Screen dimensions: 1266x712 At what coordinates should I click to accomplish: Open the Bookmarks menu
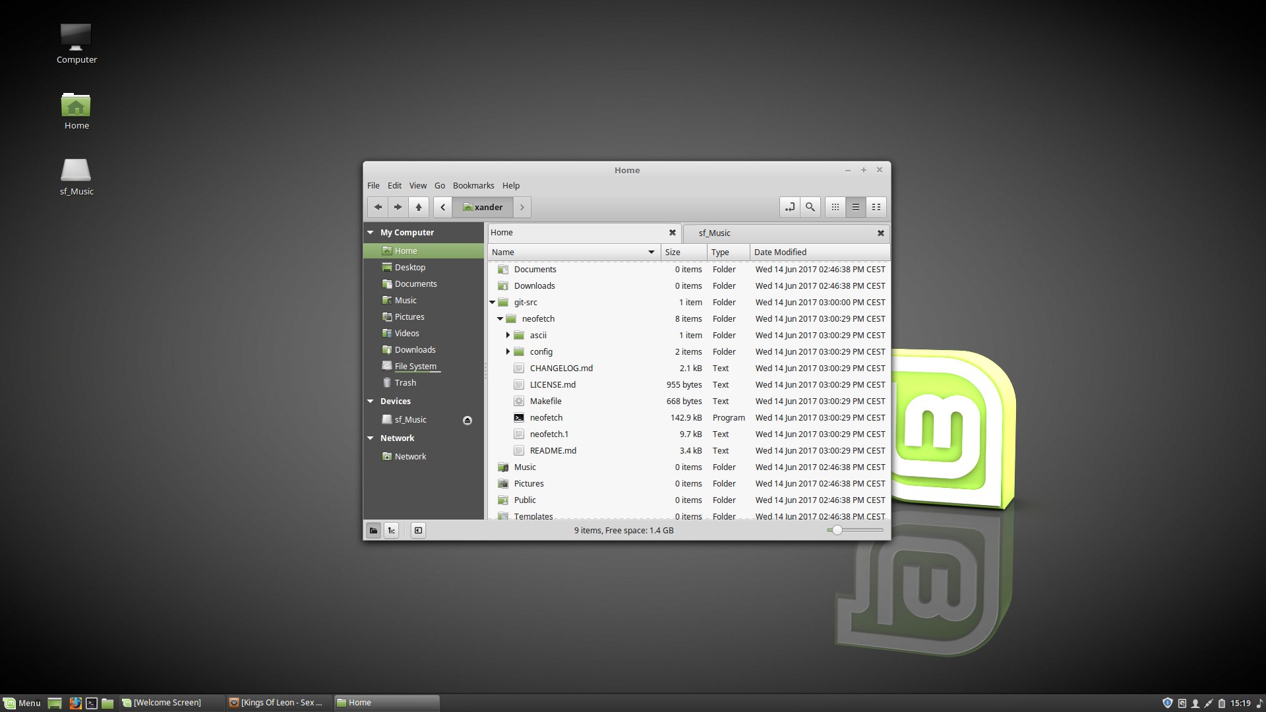coord(473,186)
